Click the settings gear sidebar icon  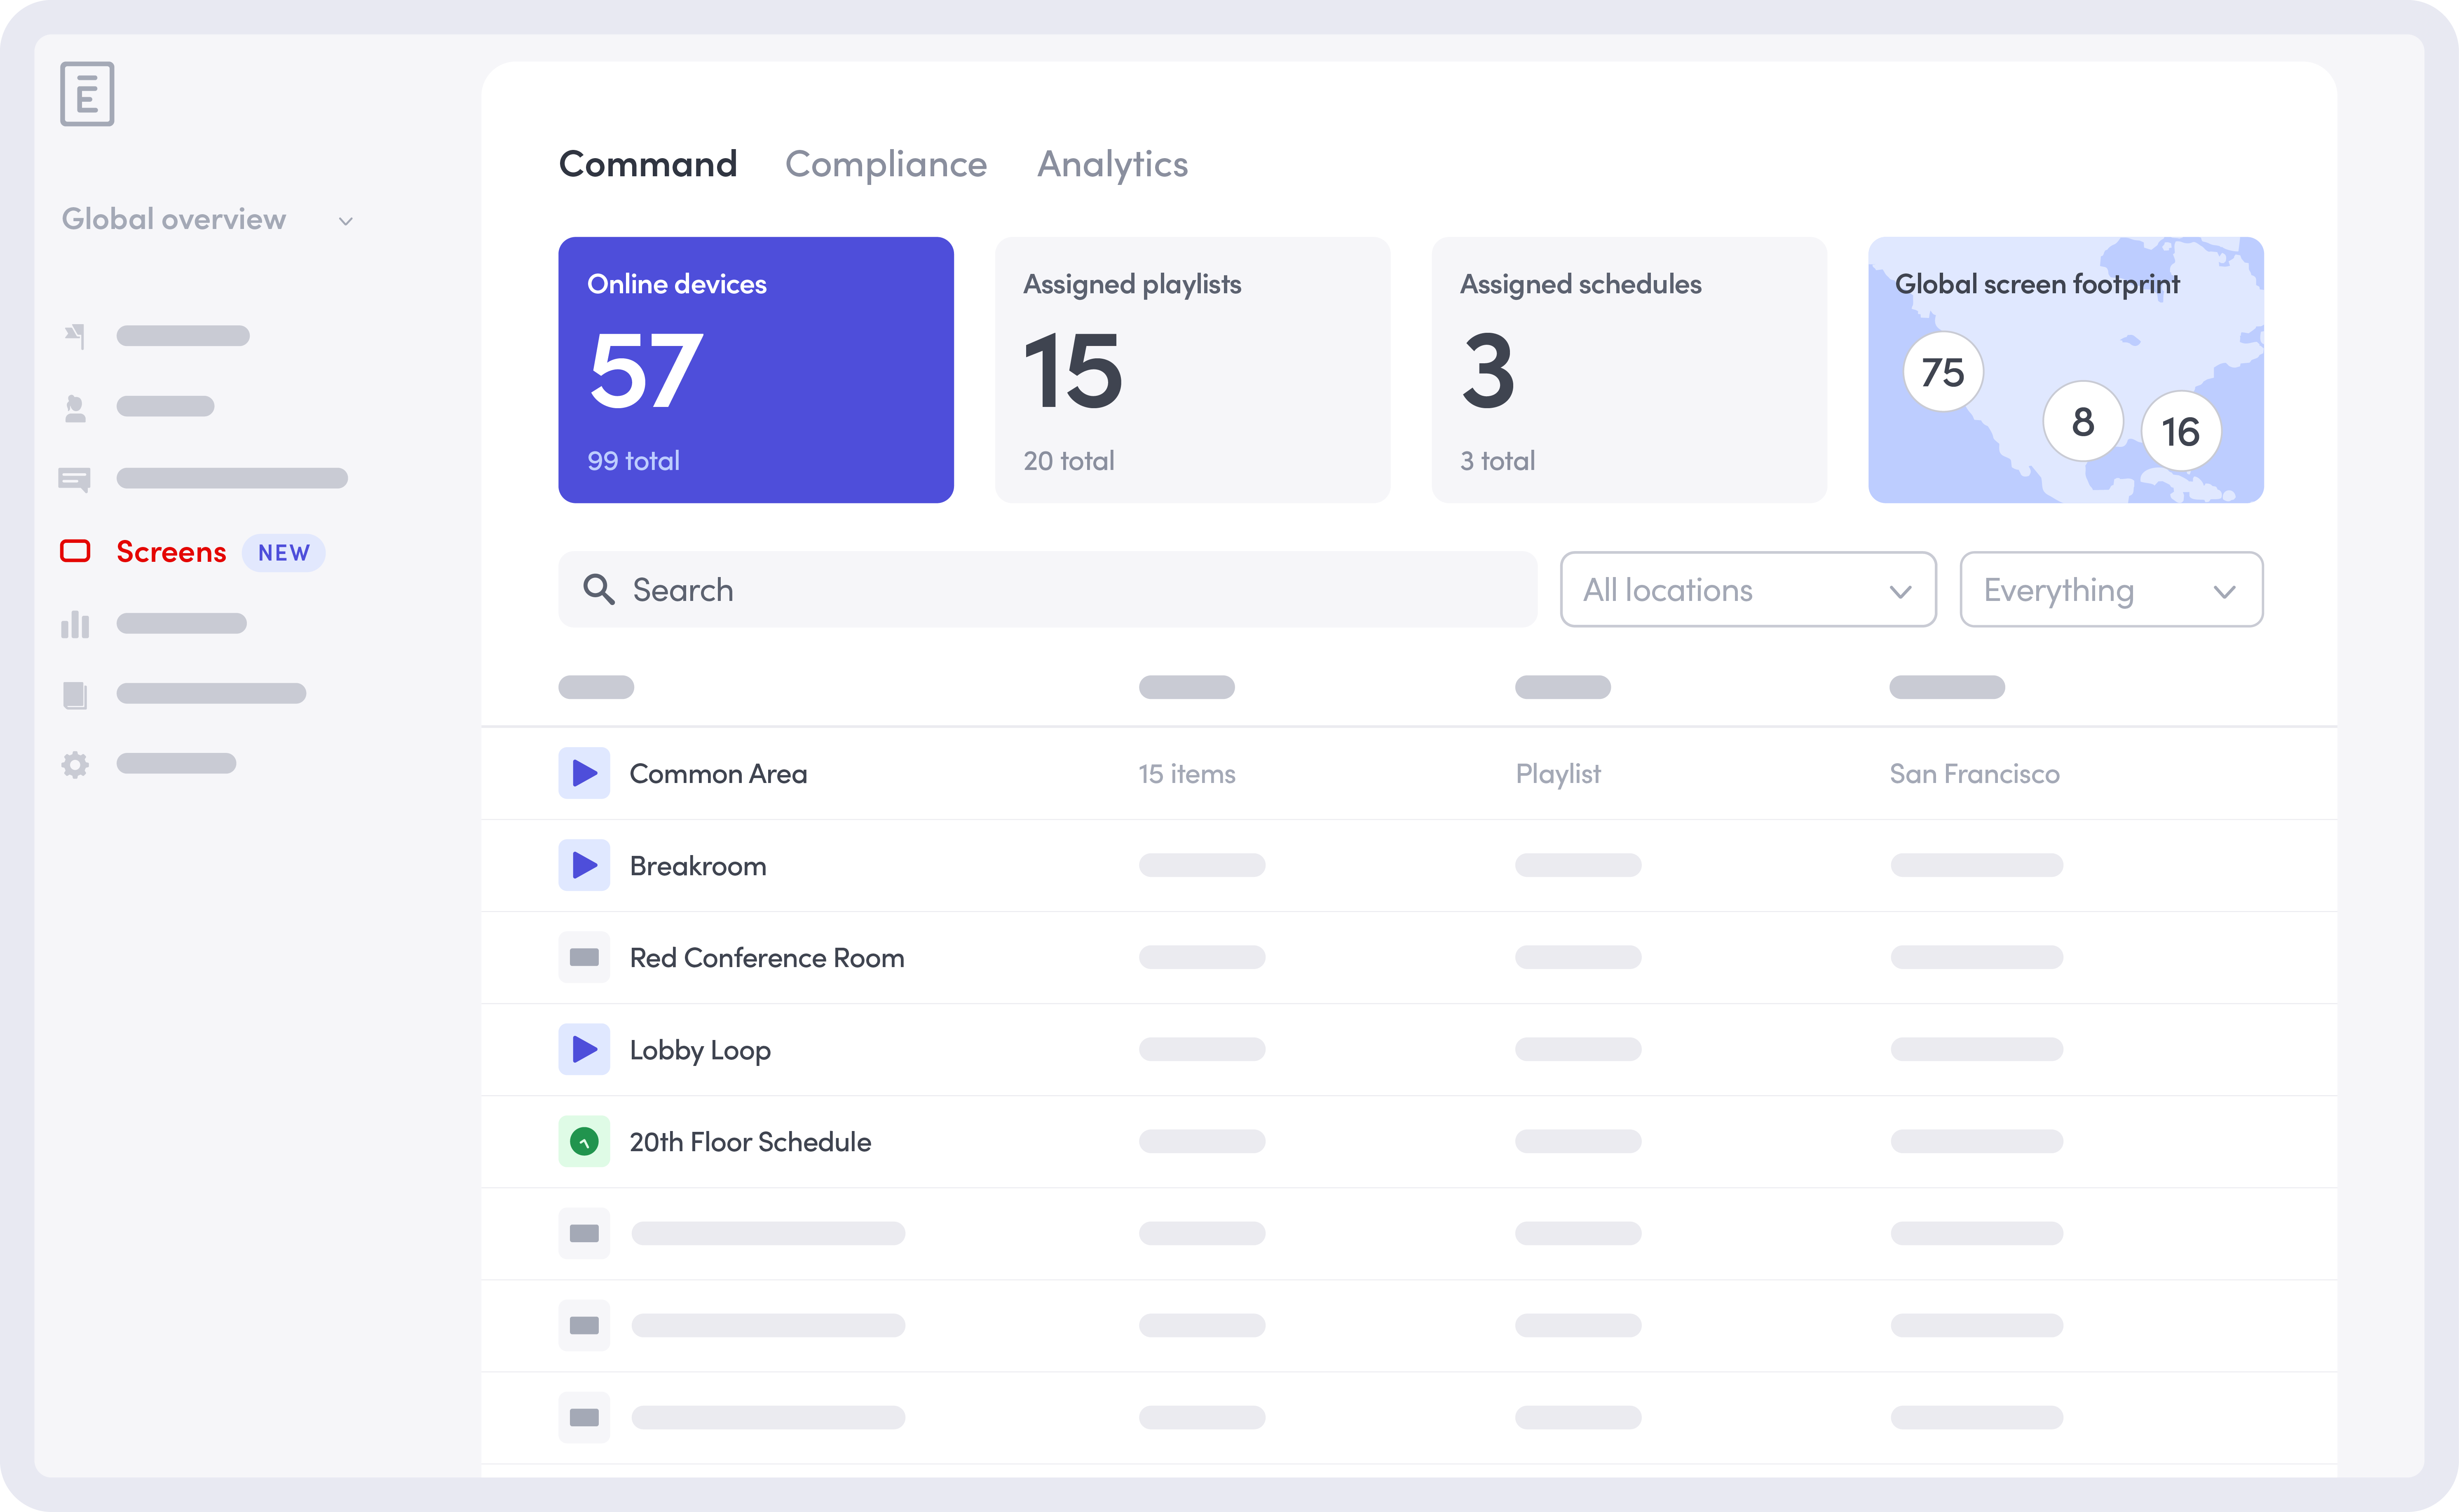(75, 764)
